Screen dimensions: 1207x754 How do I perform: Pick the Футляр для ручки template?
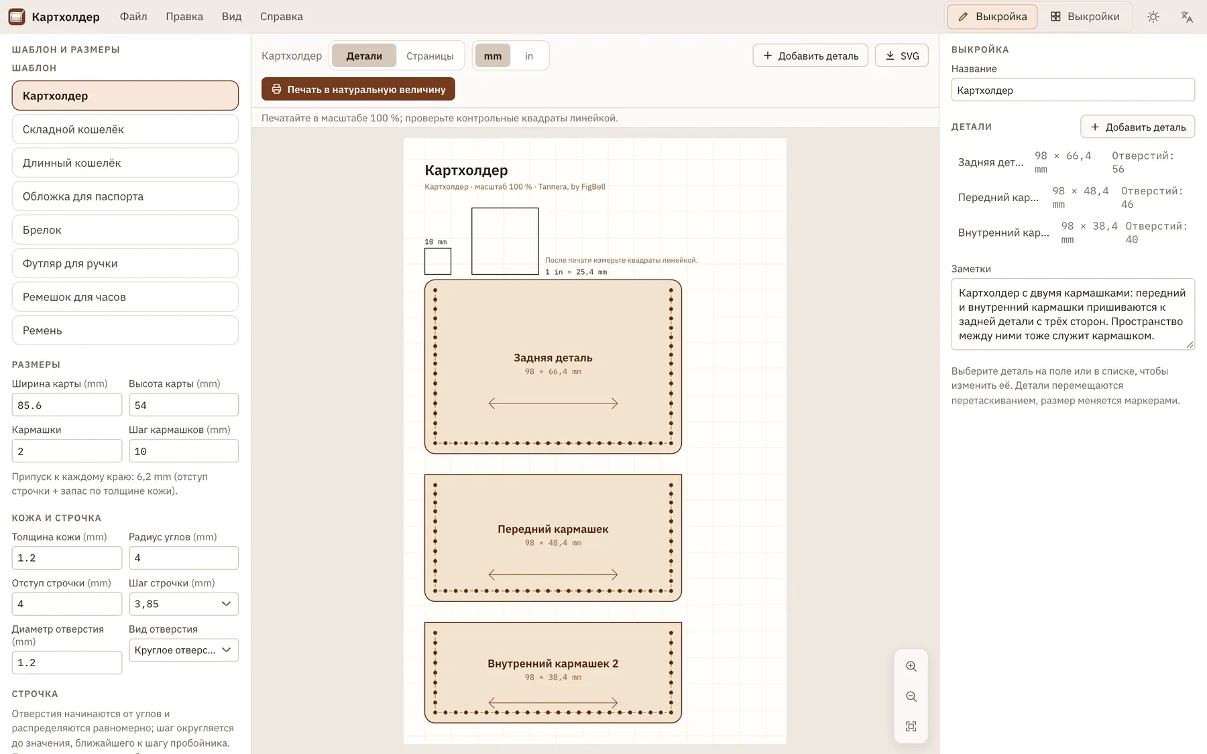pyautogui.click(x=125, y=263)
